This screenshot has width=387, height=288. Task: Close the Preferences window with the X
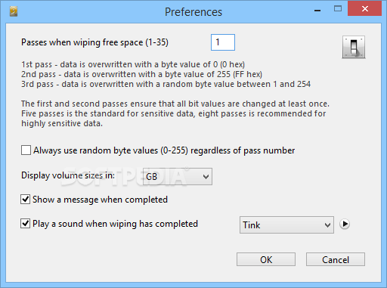tap(364, 9)
